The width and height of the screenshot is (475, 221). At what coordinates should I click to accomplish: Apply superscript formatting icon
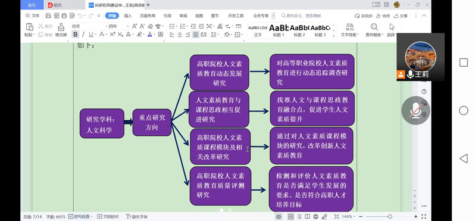[112, 35]
